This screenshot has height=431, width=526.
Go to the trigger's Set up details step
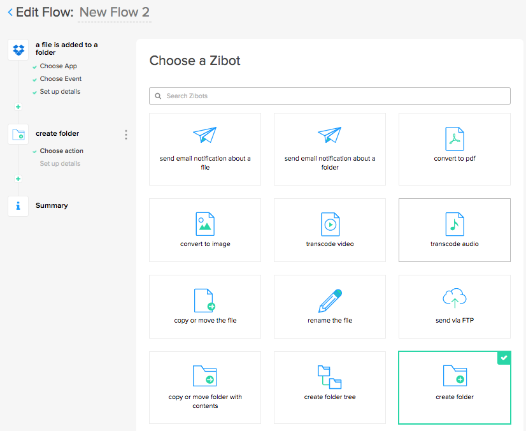60,92
